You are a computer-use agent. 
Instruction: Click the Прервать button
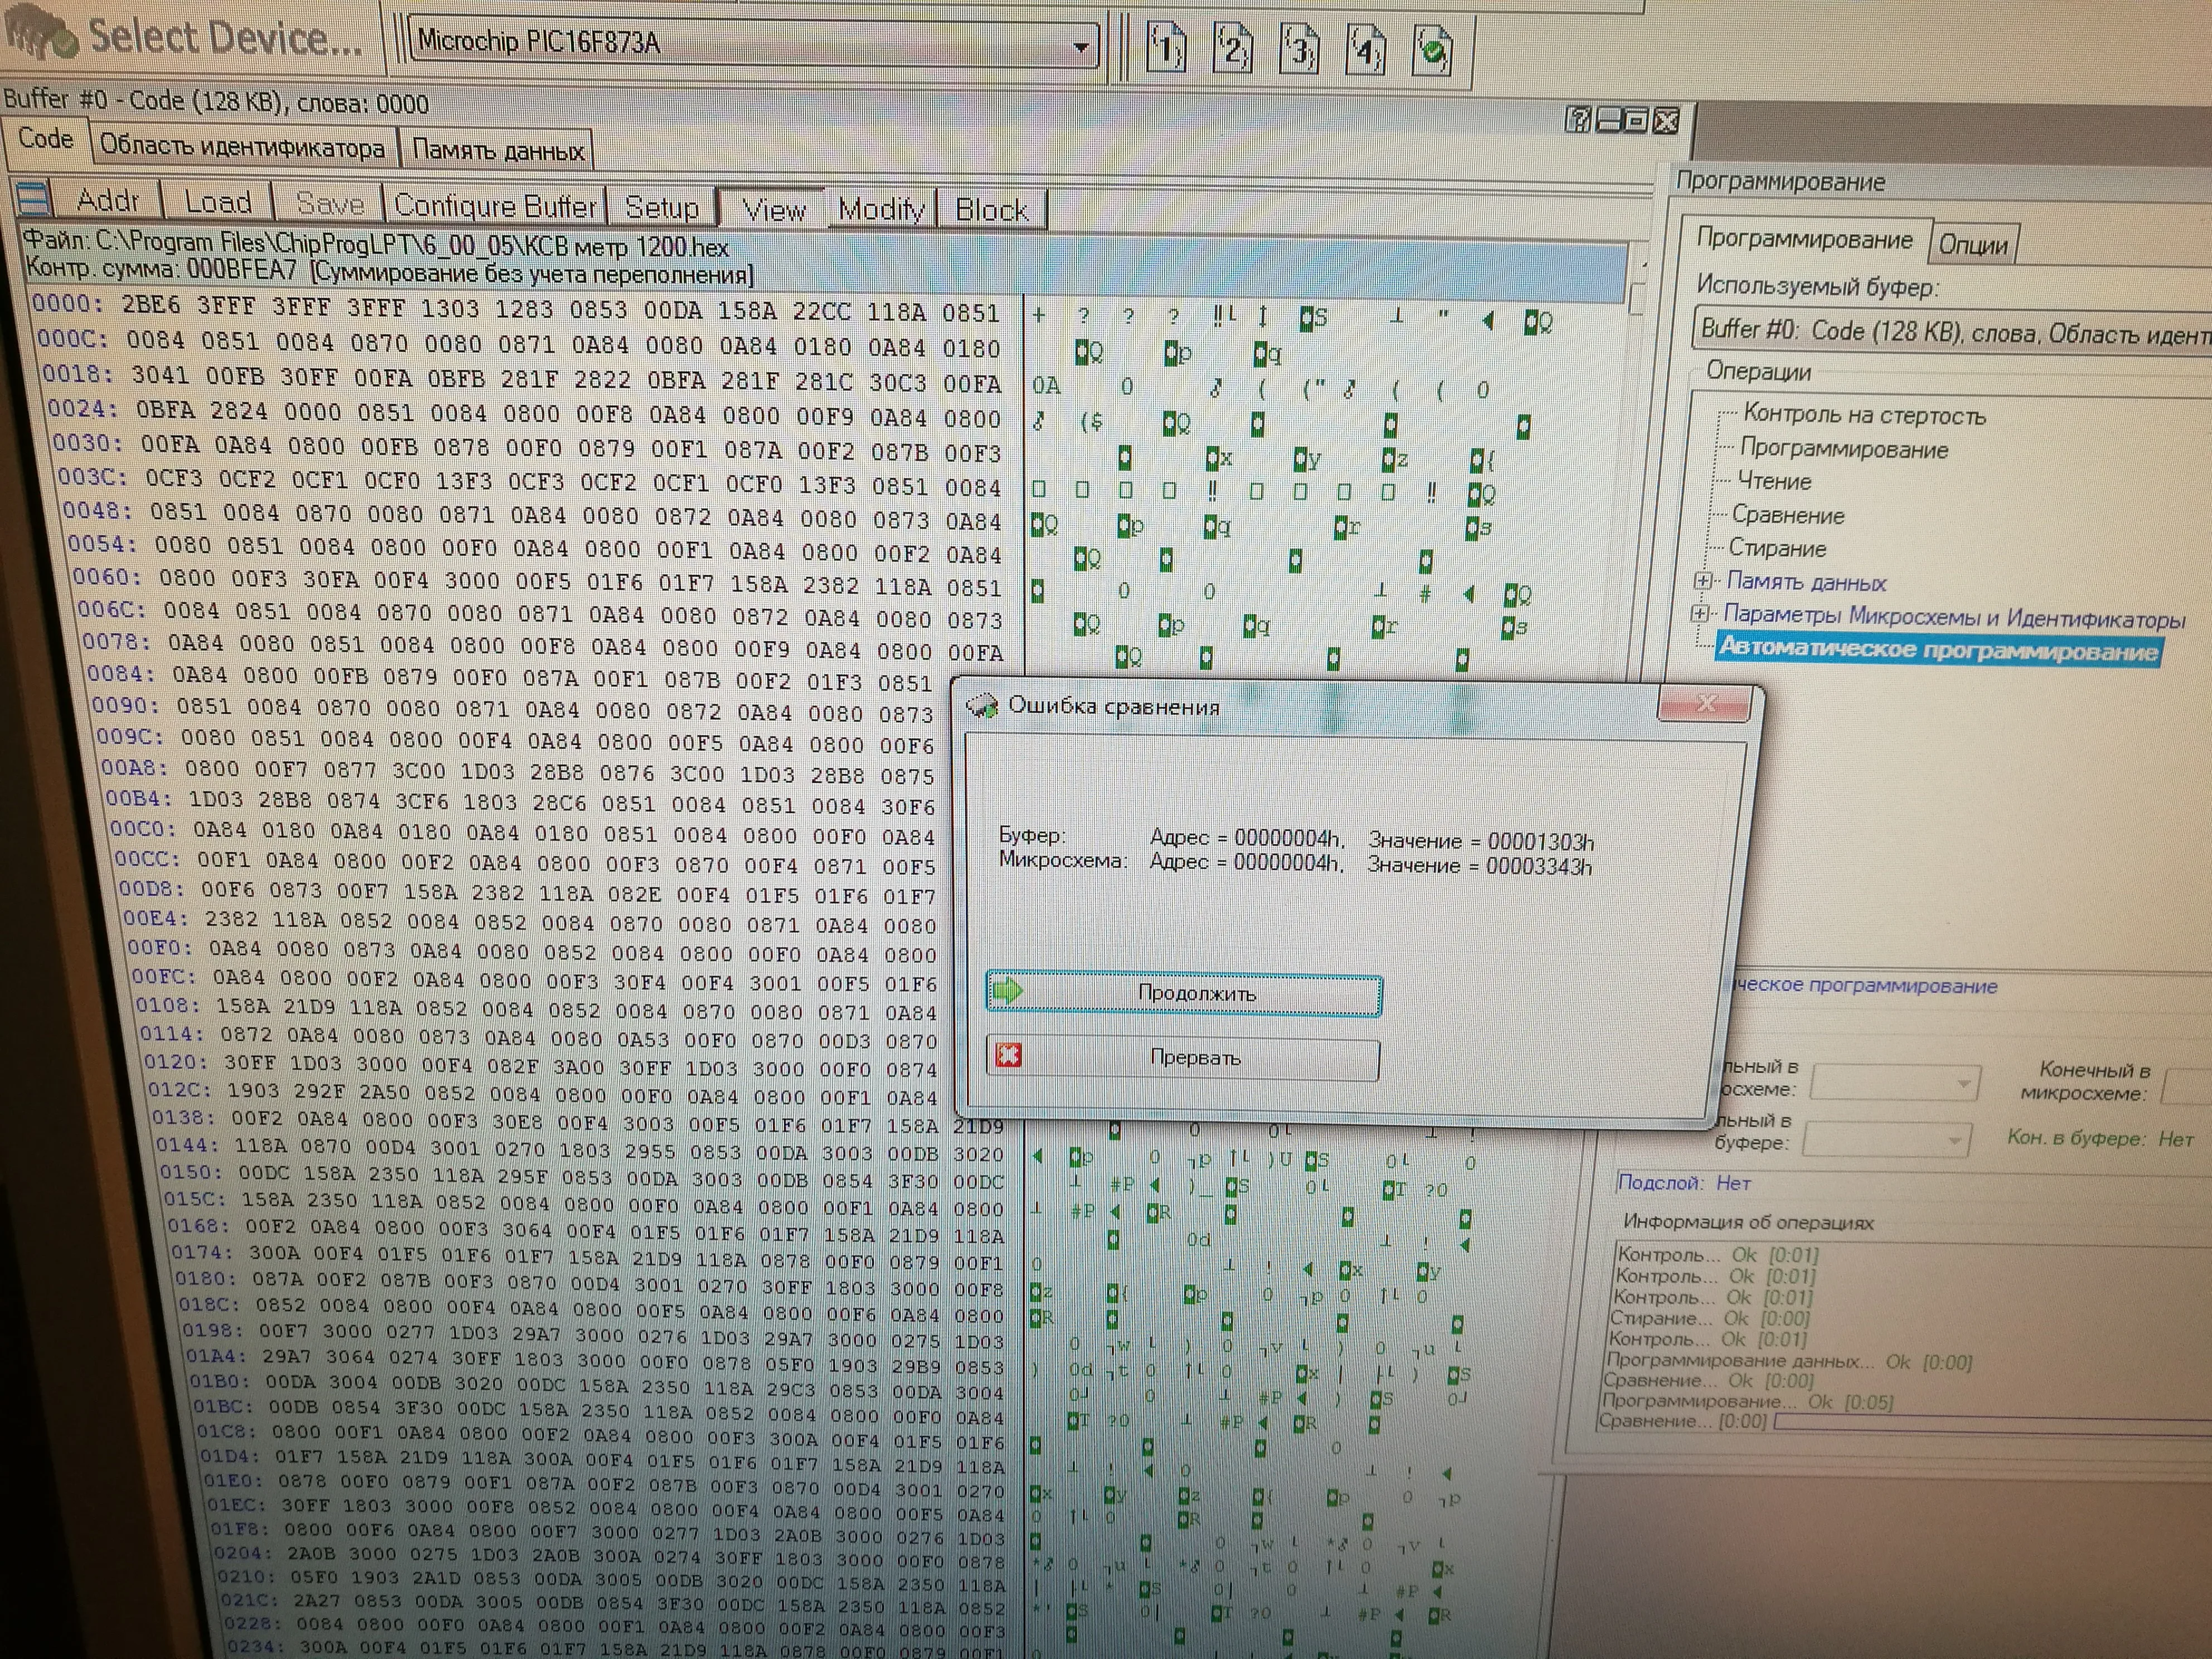1184,1057
